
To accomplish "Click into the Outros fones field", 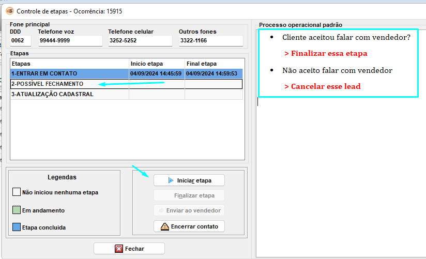I will coord(210,41).
